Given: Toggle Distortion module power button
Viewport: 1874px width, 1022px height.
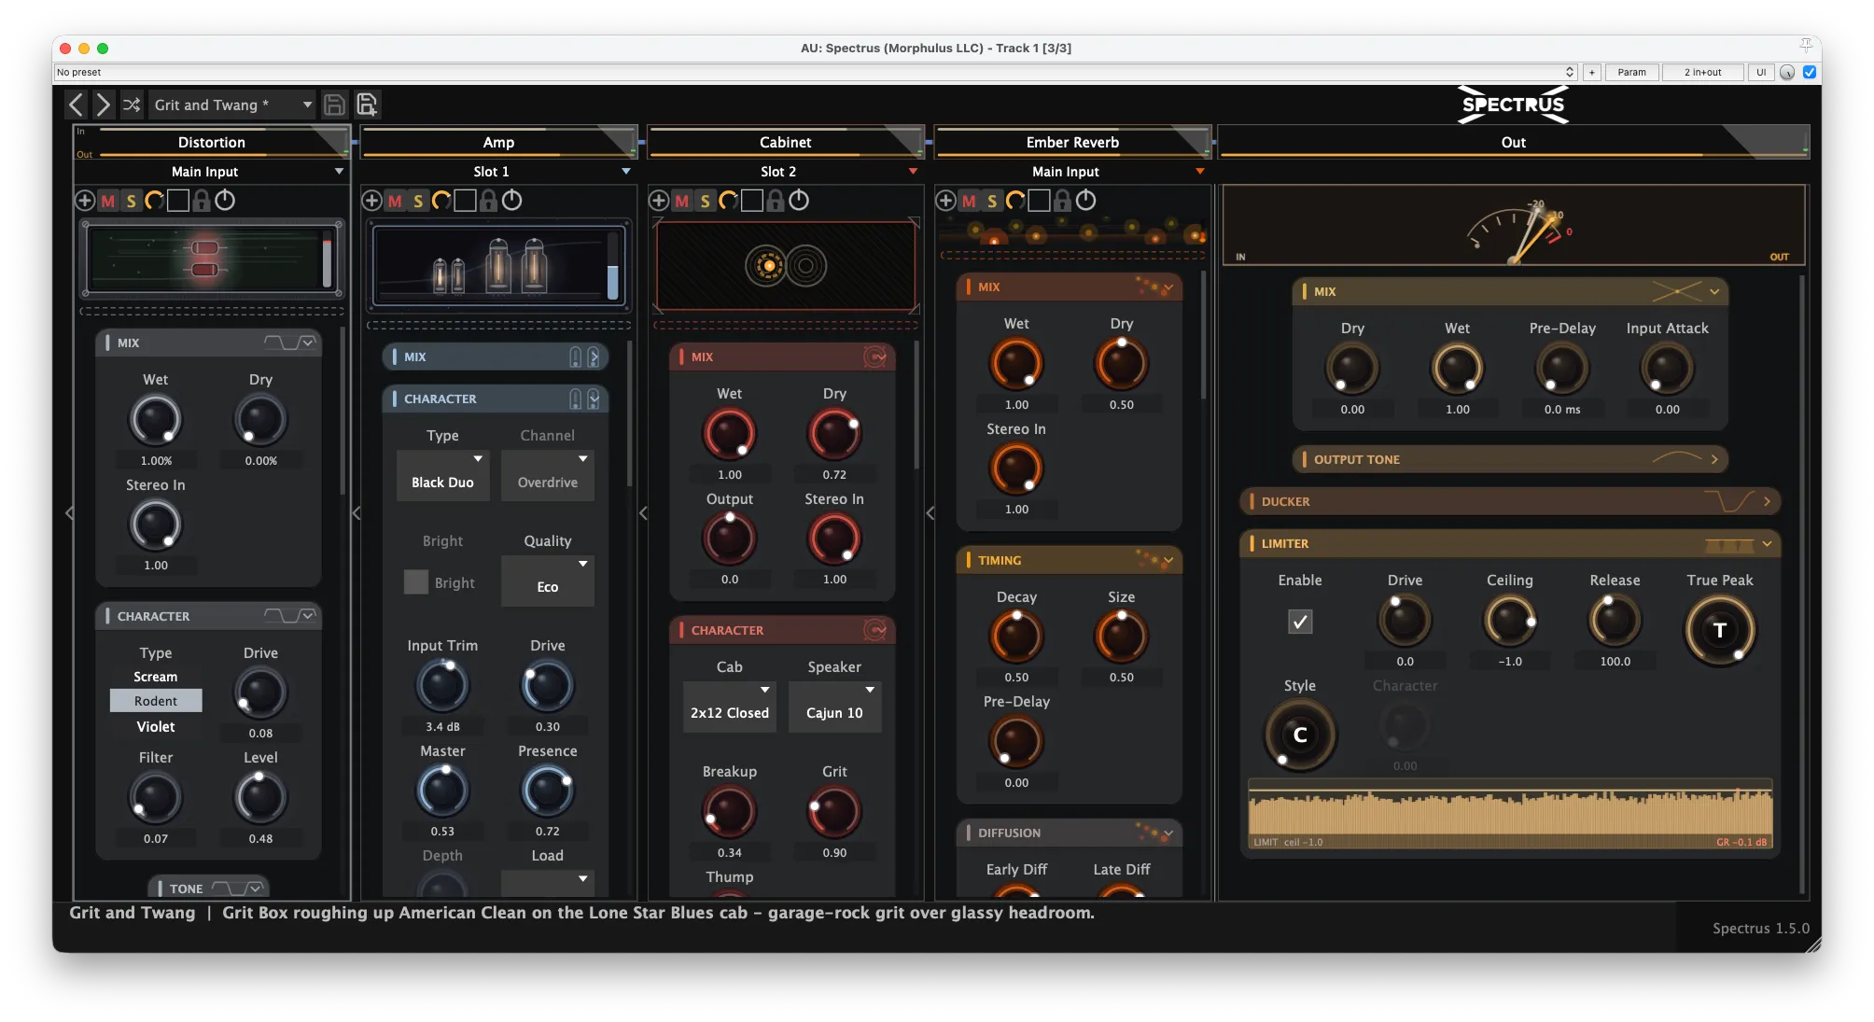Looking at the screenshot, I should 225,200.
